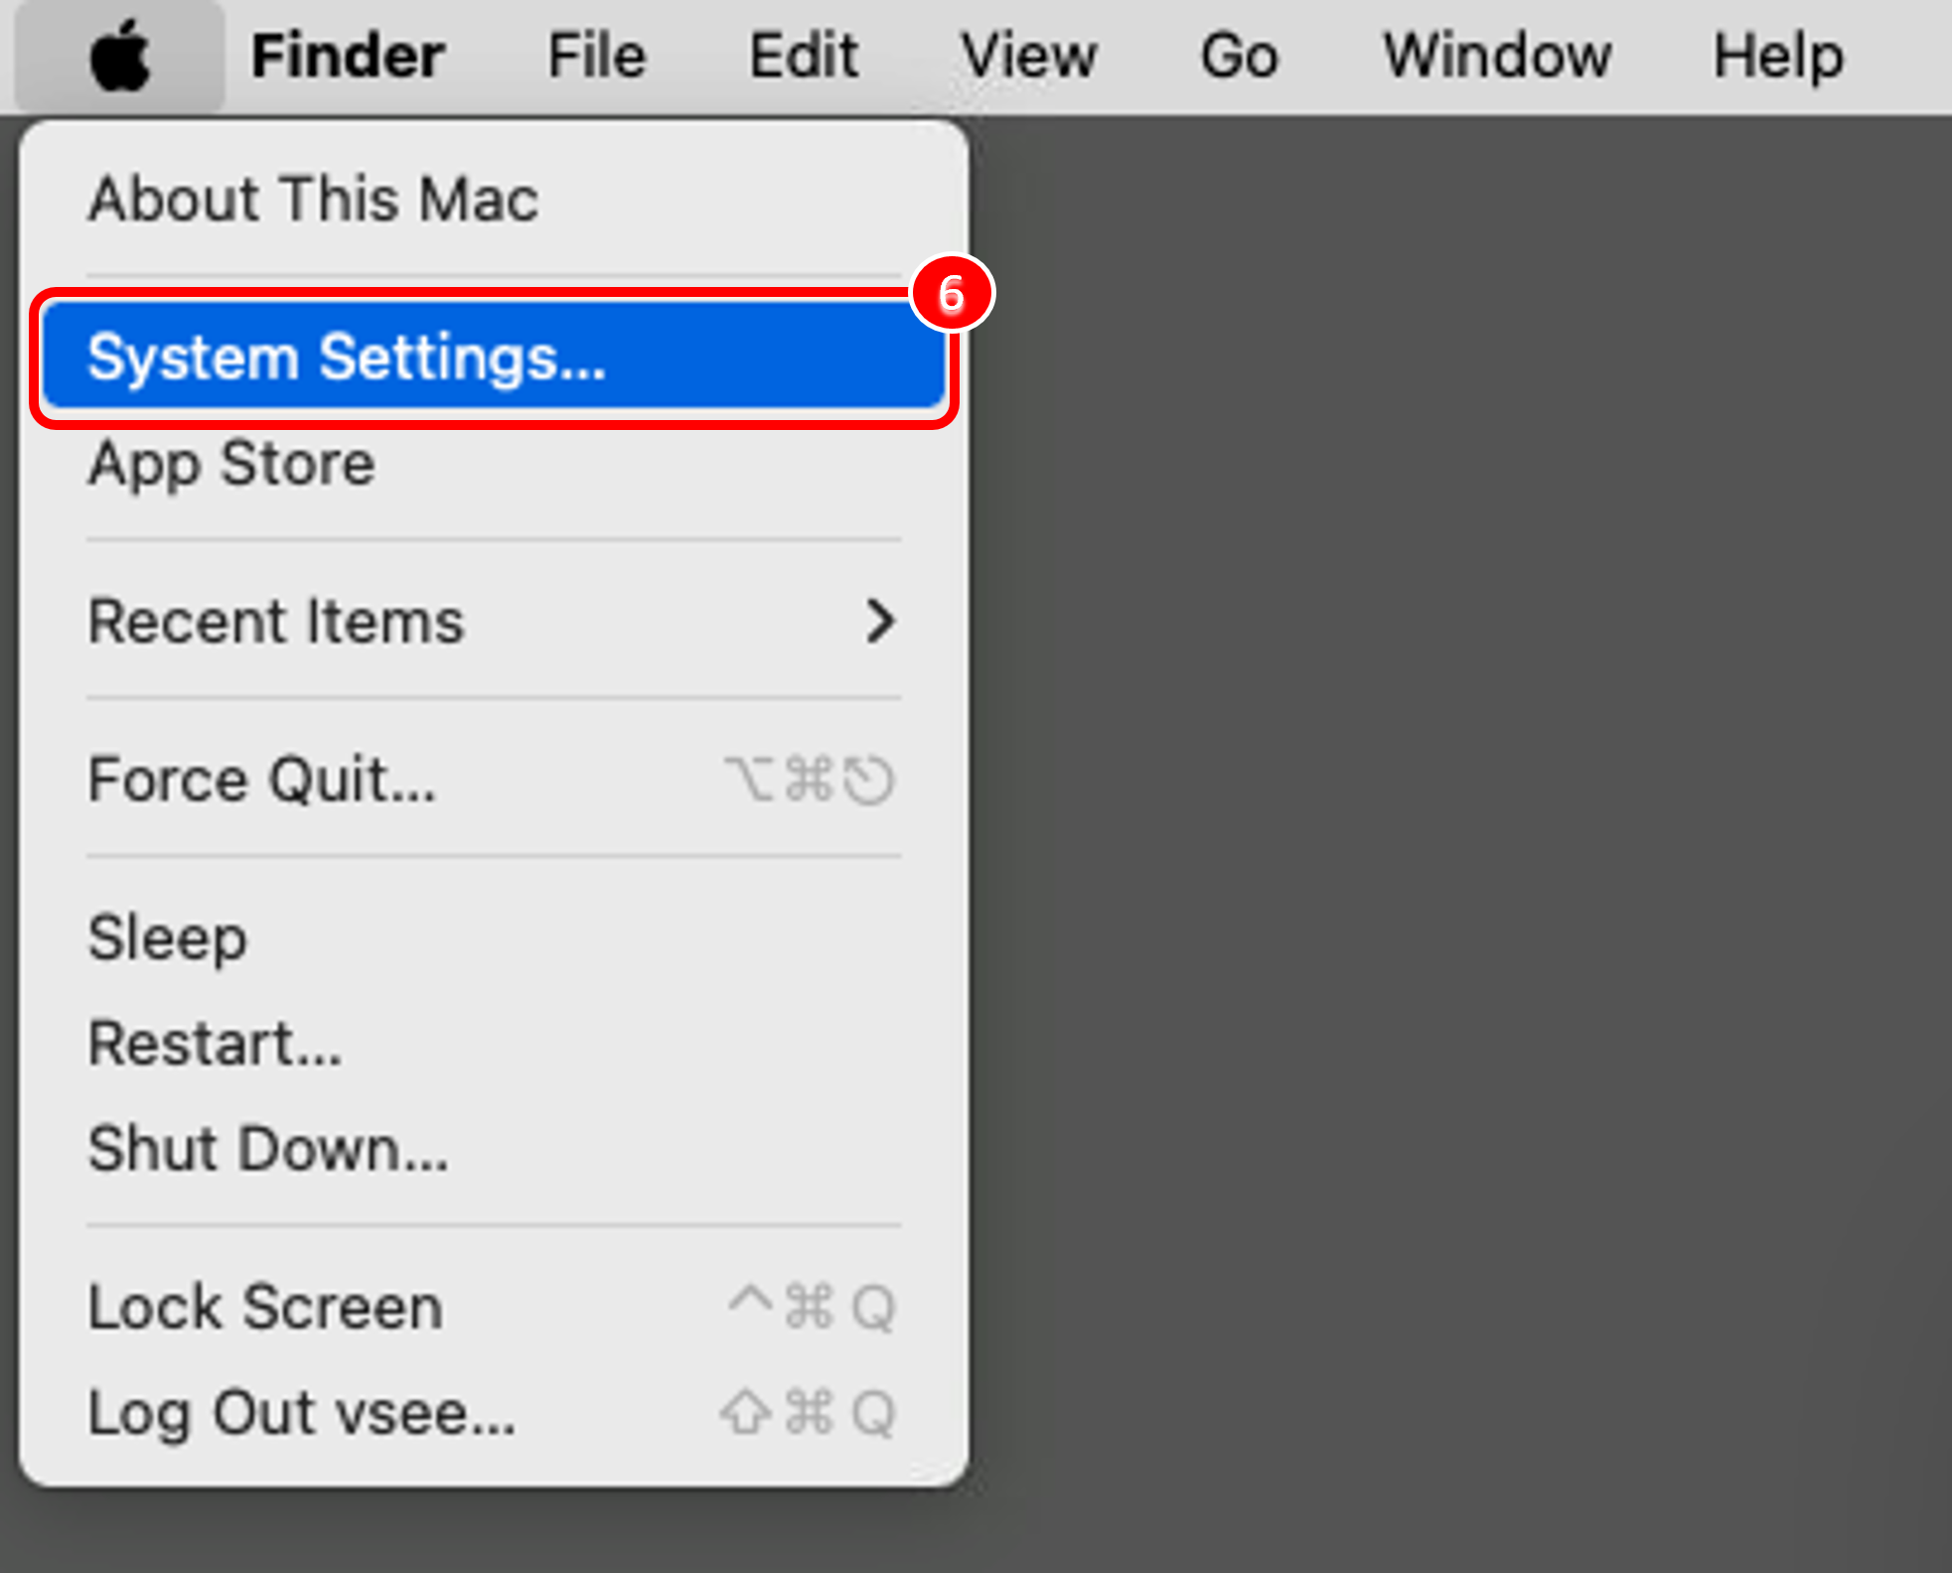
Task: Choose Force Quit option
Action: 262,780
